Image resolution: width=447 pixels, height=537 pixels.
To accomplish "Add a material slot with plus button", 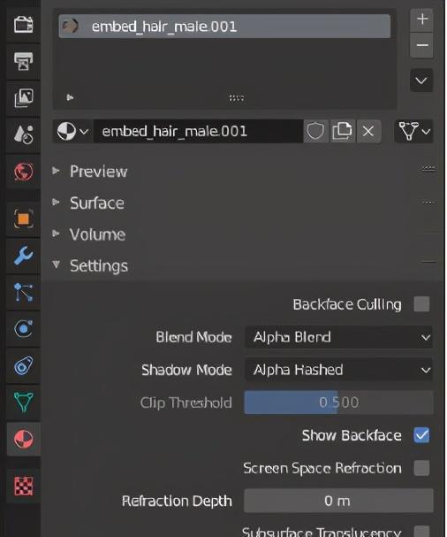I will pyautogui.click(x=421, y=19).
